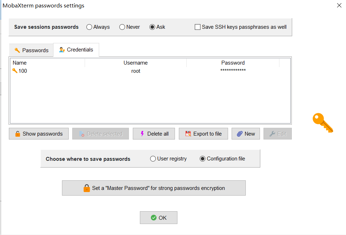Select Configuration file storage option
The image size is (346, 235).
(x=203, y=159)
